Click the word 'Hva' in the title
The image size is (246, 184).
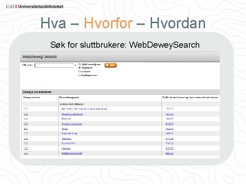pos(53,23)
